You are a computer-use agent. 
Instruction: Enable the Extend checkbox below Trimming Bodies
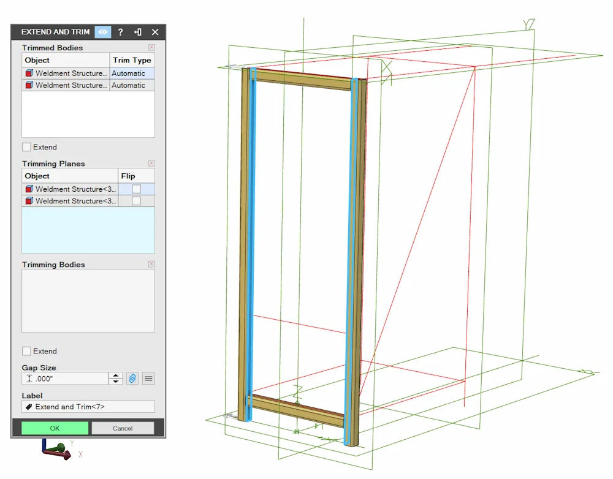point(26,351)
